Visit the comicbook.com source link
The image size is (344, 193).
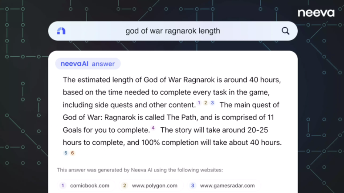(90, 186)
